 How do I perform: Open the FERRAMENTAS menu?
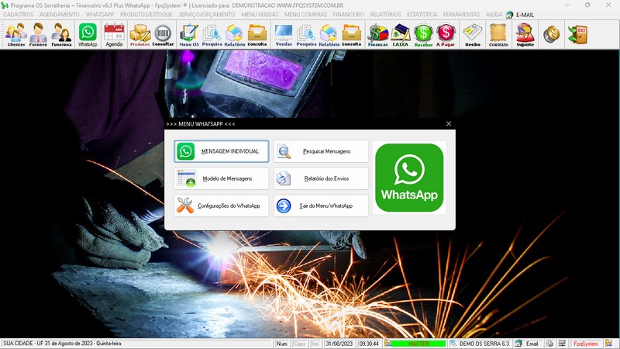click(x=461, y=15)
